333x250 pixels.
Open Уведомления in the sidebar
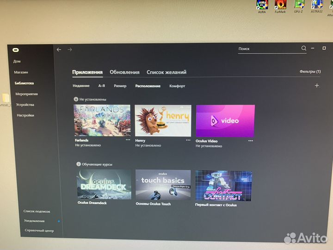click(34, 221)
